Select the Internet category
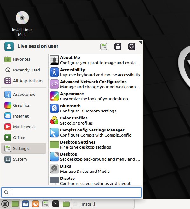Screen dimensions: 190x209 (24, 116)
